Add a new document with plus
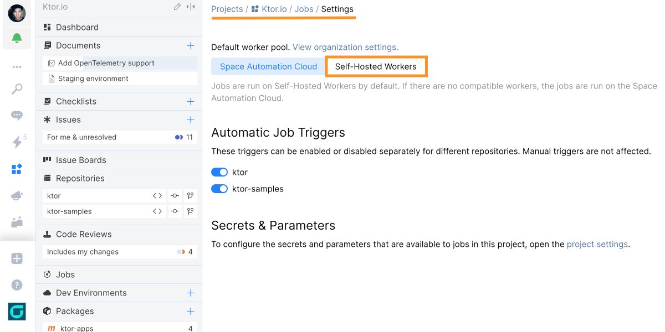 coord(191,45)
